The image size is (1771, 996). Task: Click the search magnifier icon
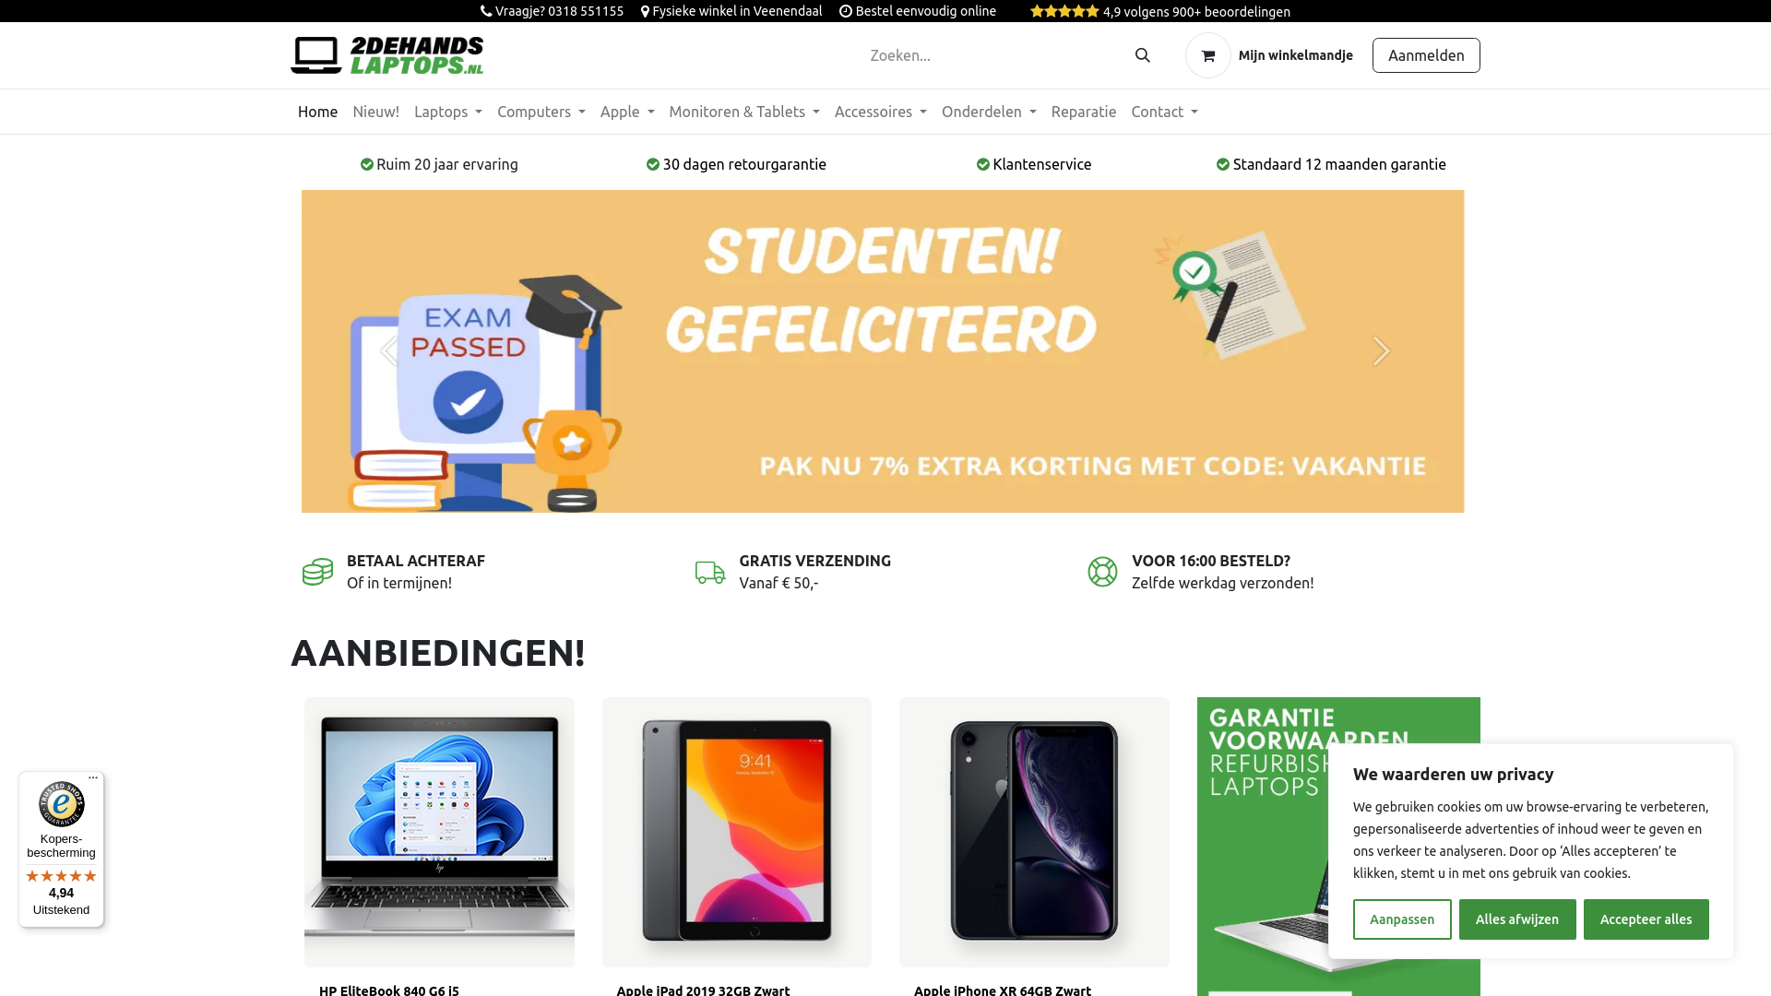[1142, 55]
